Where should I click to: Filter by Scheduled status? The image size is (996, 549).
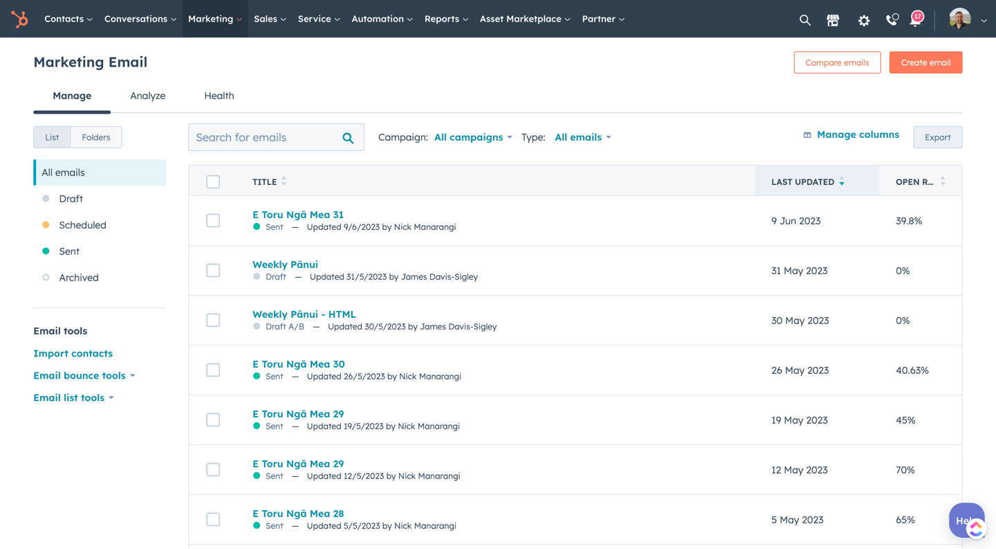pos(82,225)
